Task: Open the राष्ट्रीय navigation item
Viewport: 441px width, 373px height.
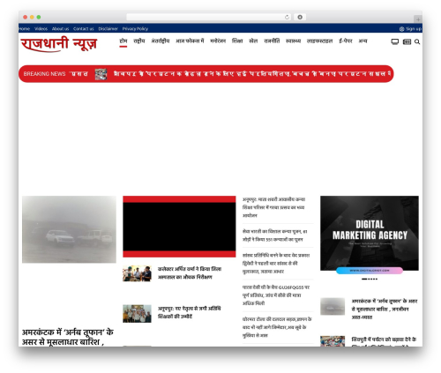Action: 139,41
